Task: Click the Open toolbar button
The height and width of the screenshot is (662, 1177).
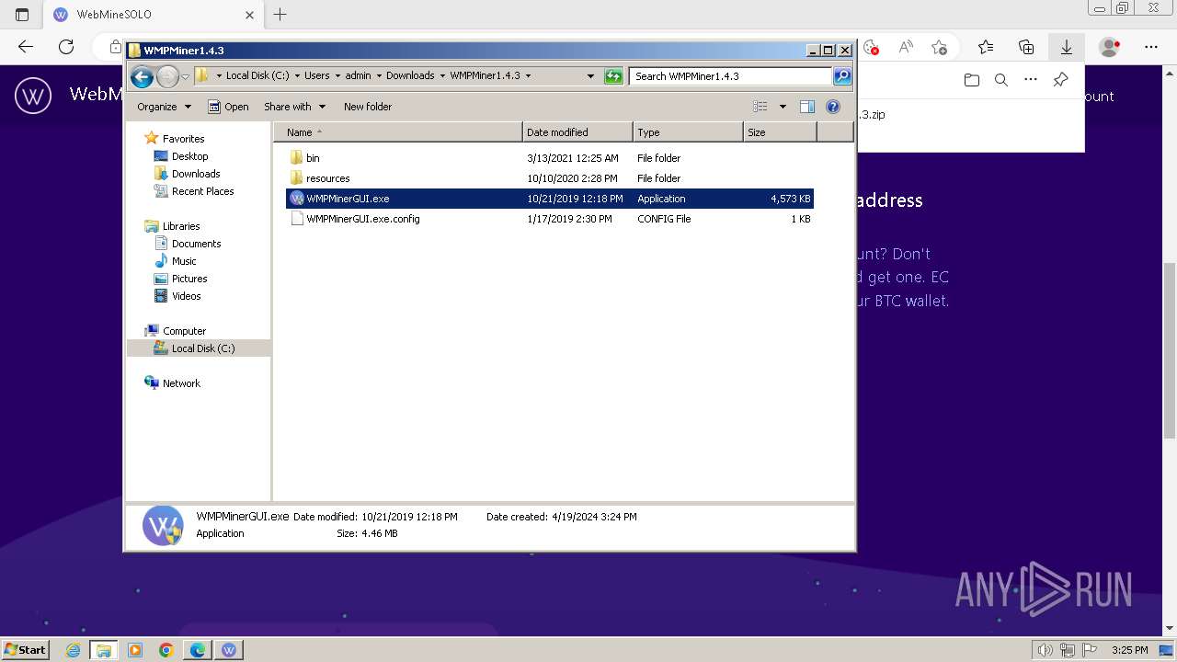Action: click(228, 107)
